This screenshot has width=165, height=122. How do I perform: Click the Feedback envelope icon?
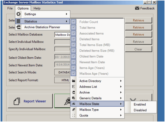pos(137,8)
